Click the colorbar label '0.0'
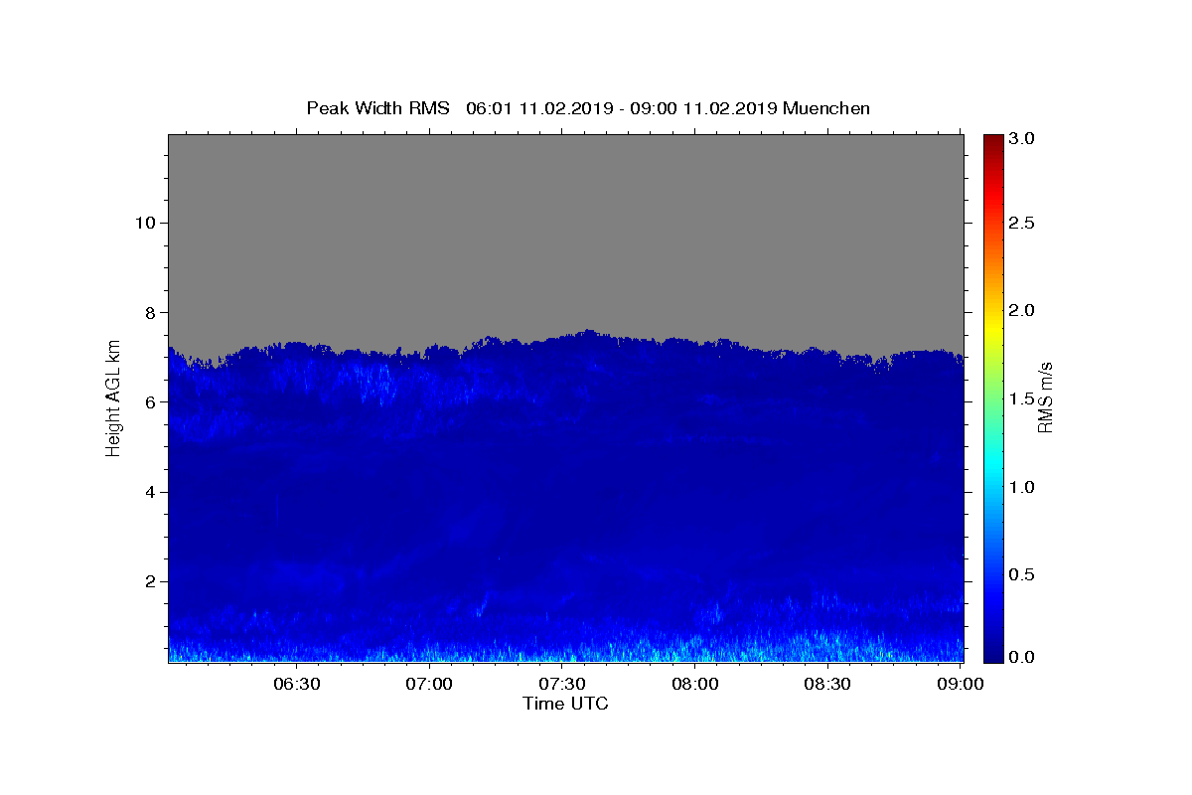This screenshot has height=795, width=1192. [1023, 657]
